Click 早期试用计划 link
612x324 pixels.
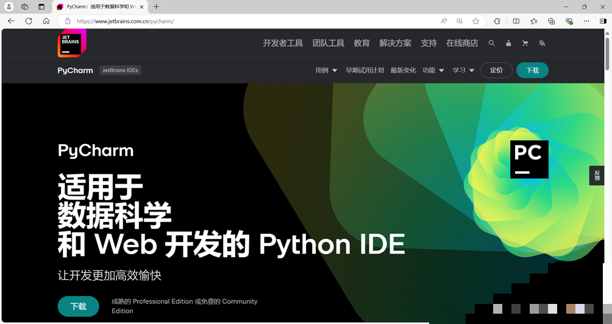[365, 70]
